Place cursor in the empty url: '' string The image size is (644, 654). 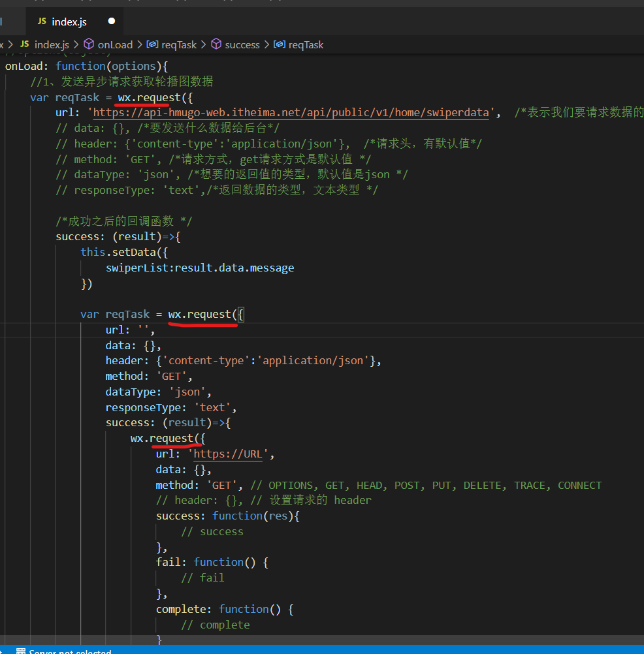(x=144, y=330)
